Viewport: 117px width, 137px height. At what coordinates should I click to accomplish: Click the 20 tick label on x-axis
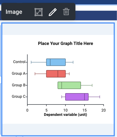103,110
